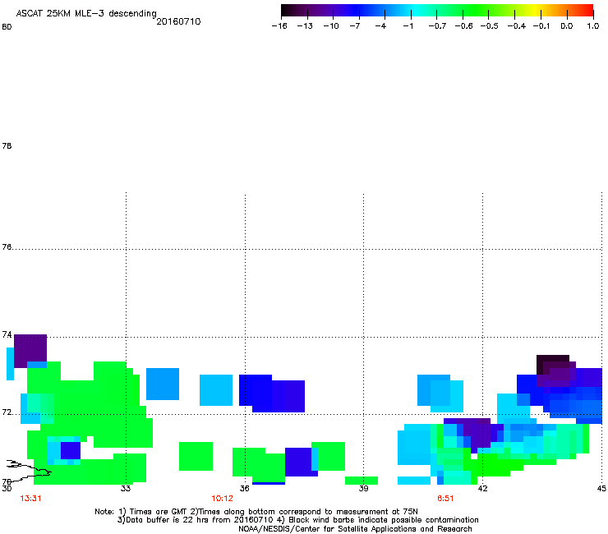This screenshot has height=534, width=608.
Task: Click the red 13:31 overpass time
Action: [30, 499]
